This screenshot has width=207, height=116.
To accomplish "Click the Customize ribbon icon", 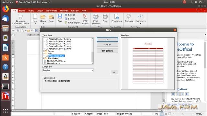I will click(x=140, y=16).
